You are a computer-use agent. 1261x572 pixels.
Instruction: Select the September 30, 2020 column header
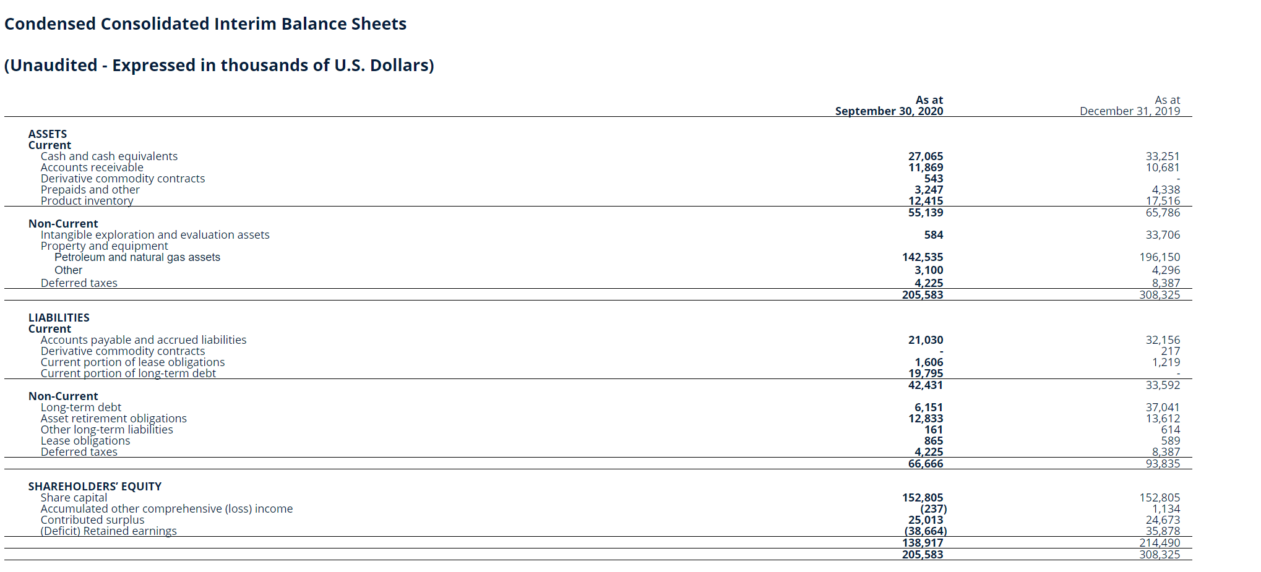pyautogui.click(x=889, y=106)
